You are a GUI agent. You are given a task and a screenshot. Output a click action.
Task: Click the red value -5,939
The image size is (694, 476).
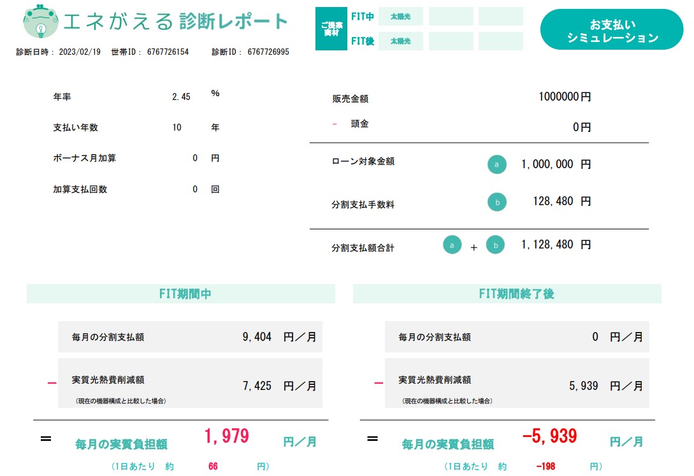[x=550, y=436]
